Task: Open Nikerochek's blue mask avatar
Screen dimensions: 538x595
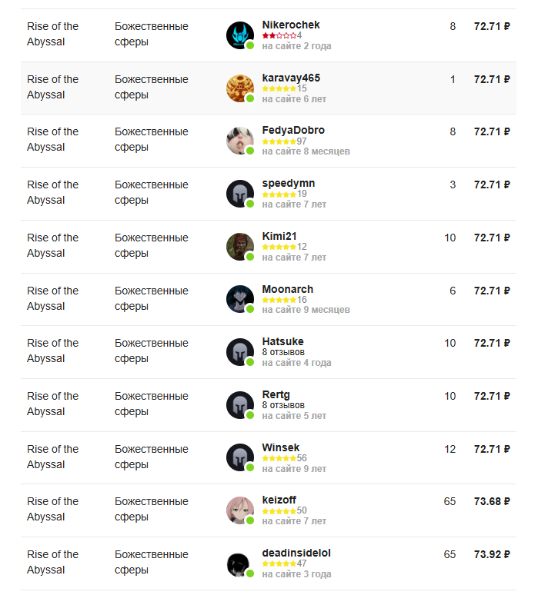Action: click(239, 35)
